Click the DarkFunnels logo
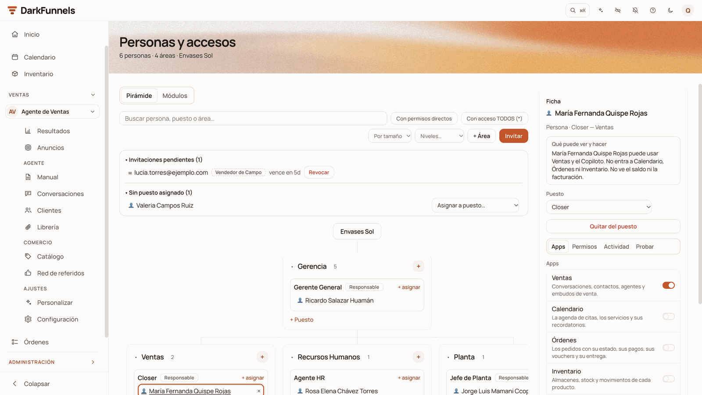This screenshot has height=395, width=702. click(41, 11)
